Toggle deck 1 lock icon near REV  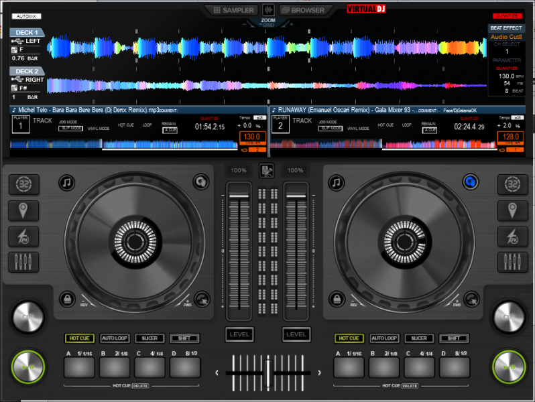(67, 299)
